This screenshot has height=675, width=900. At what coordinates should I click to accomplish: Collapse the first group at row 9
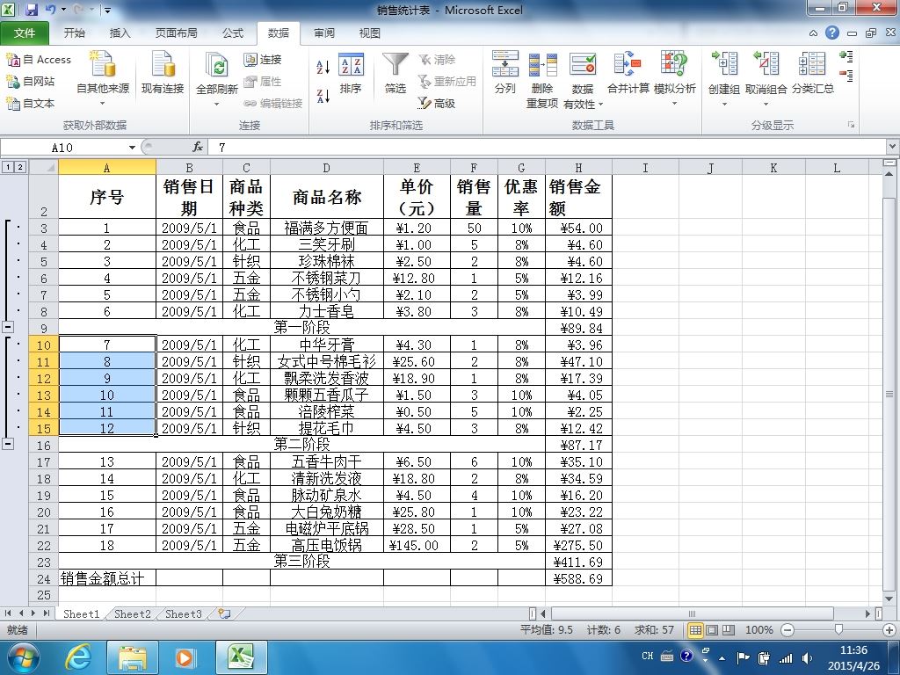pyautogui.click(x=8, y=327)
